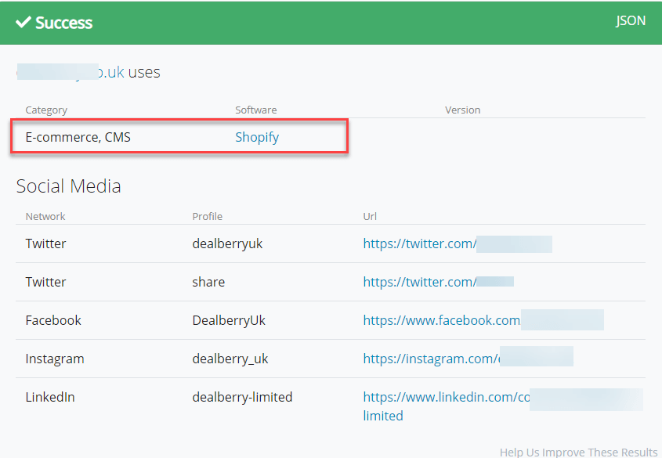The height and width of the screenshot is (458, 662).
Task: Select the dealberry-limited profile name
Action: 242,397
